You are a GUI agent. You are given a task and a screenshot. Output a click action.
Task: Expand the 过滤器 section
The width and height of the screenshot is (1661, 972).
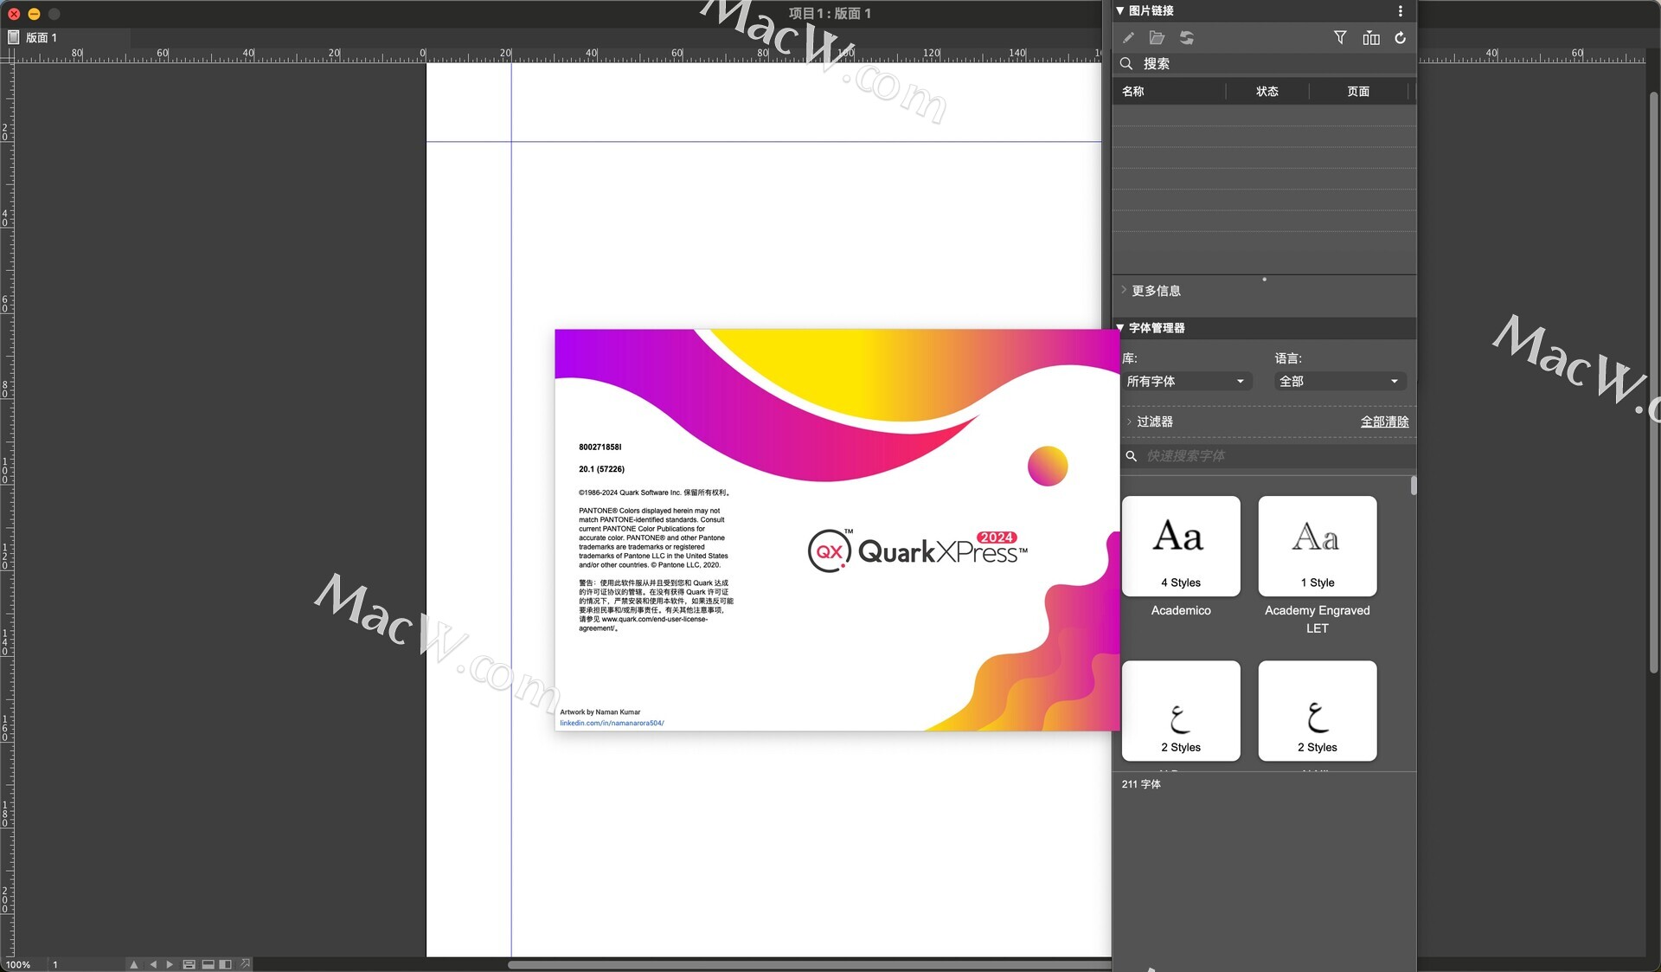1129,422
